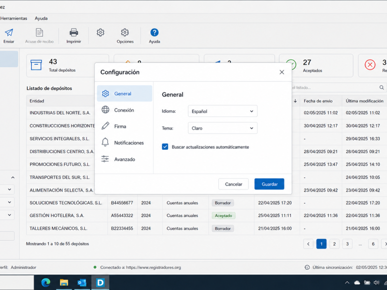Click the cloud icon in system tray

(x=357, y=283)
